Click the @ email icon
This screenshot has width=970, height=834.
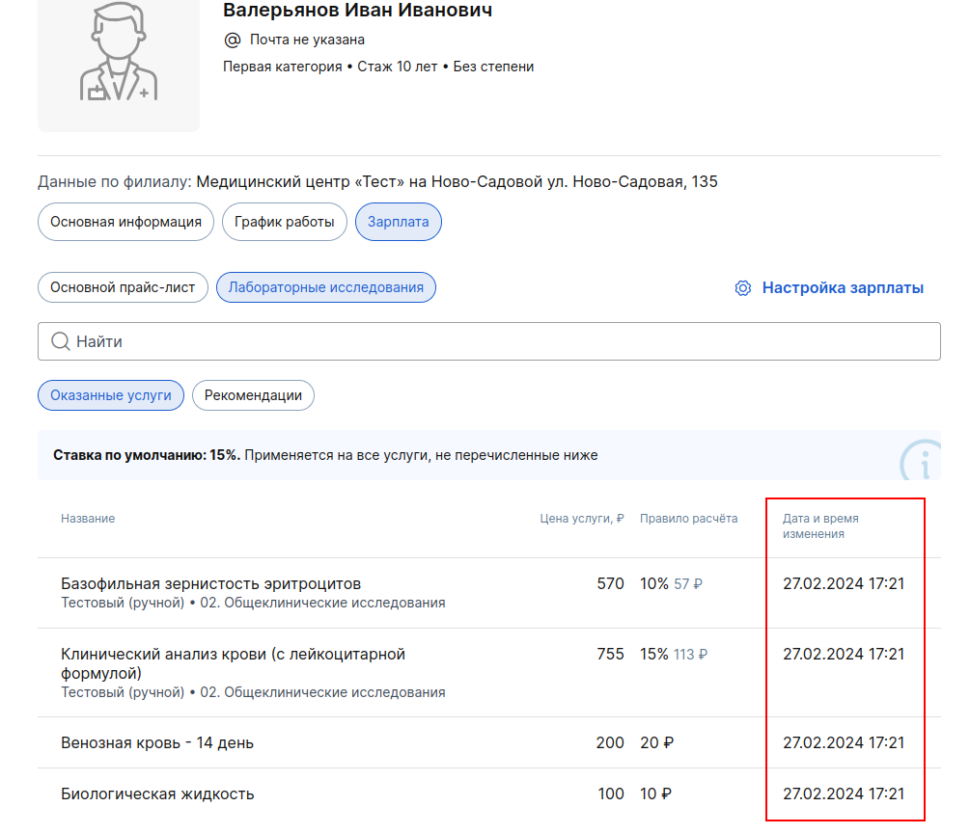coord(232,40)
